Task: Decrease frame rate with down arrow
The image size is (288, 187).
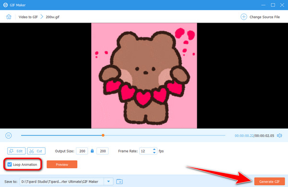Action: [154, 152]
